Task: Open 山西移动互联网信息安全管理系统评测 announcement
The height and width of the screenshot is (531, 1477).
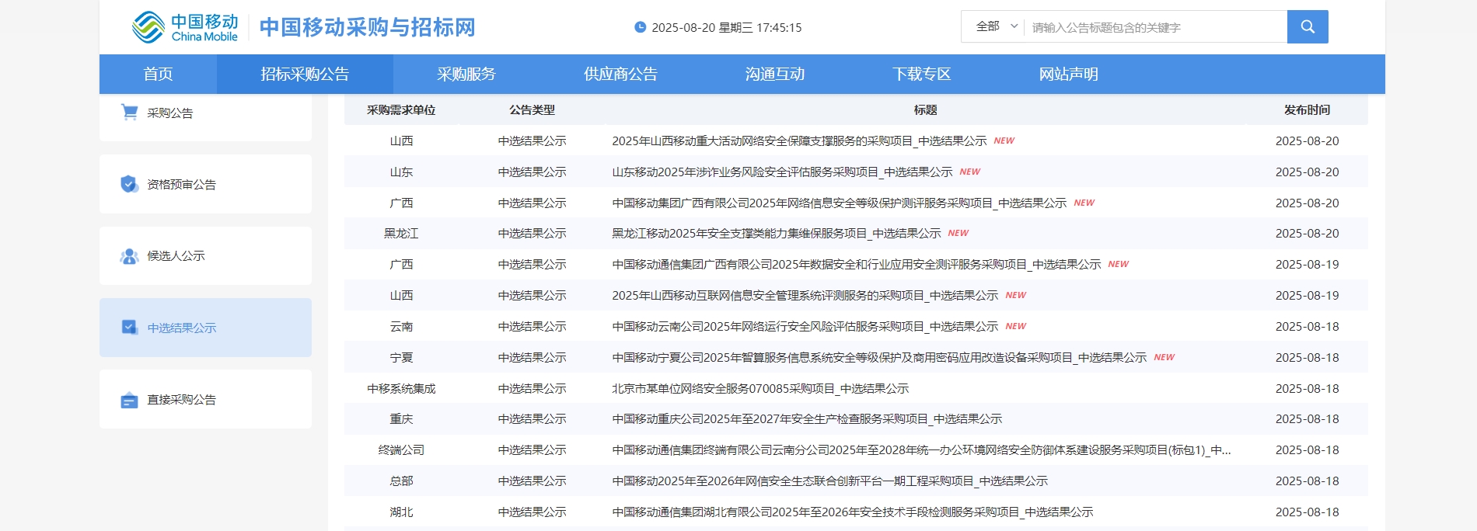Action: 805,295
